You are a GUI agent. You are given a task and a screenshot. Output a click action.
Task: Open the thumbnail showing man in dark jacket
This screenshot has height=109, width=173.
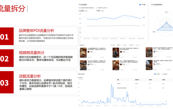[116, 53]
